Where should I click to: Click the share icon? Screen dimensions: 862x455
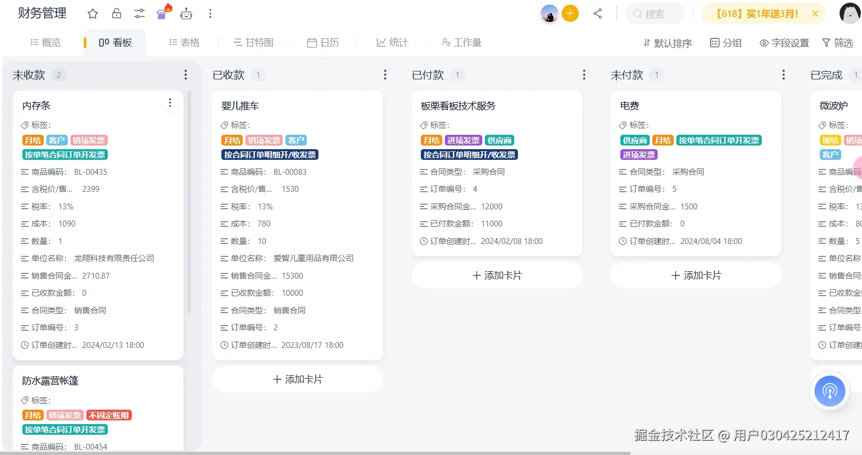point(597,14)
